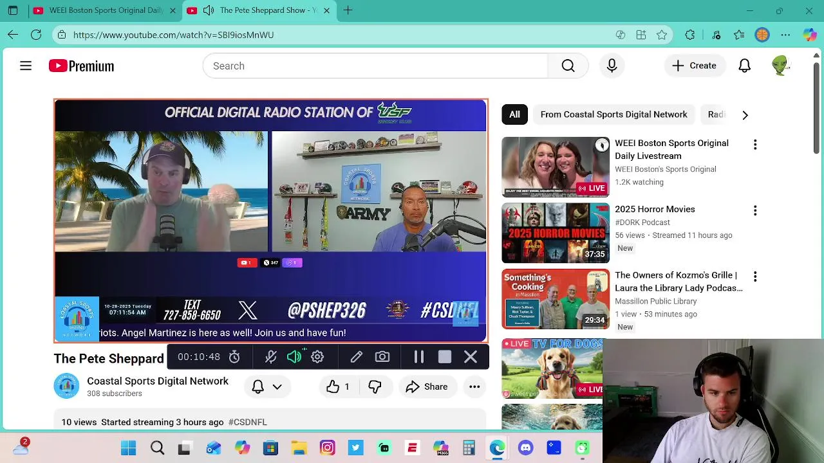The height and width of the screenshot is (463, 824).
Task: Add this page to favorites star
Action: (x=662, y=35)
